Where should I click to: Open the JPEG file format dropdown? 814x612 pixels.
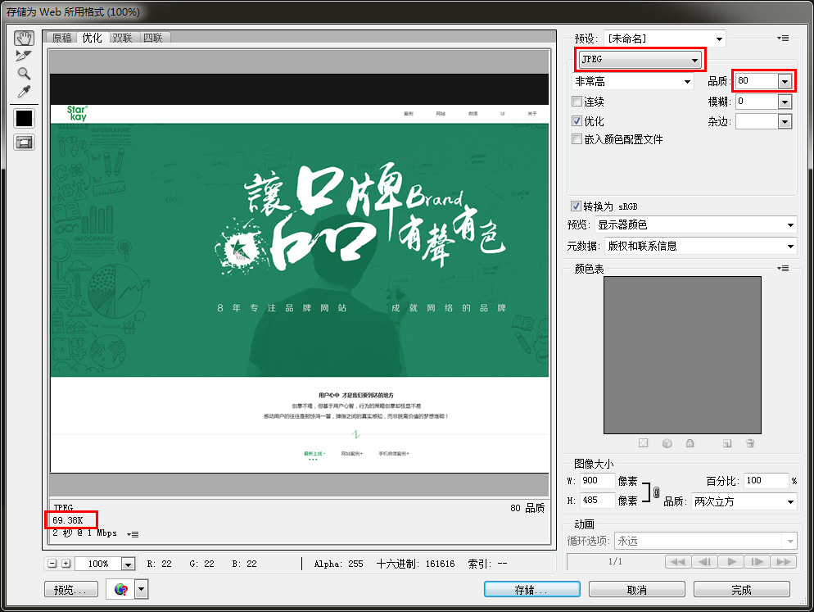(640, 60)
